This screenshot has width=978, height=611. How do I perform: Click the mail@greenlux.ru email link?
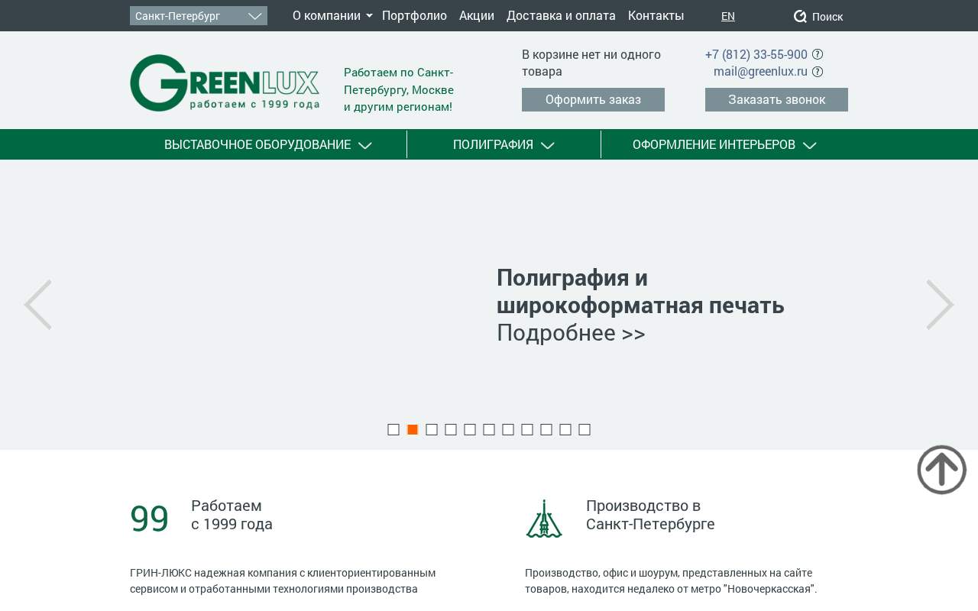(760, 72)
